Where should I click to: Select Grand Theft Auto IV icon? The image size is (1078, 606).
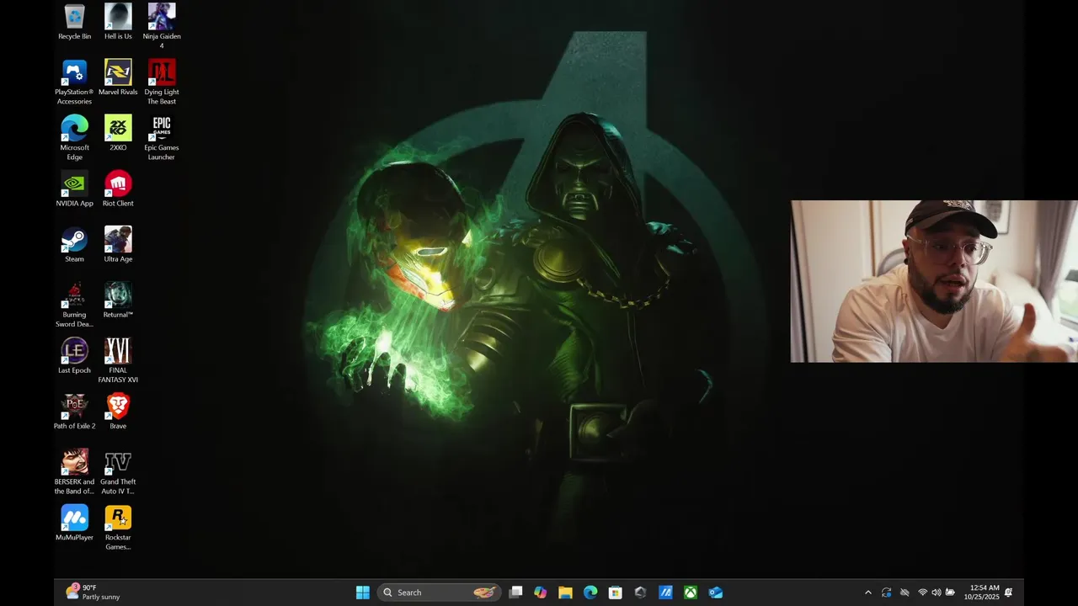(118, 472)
